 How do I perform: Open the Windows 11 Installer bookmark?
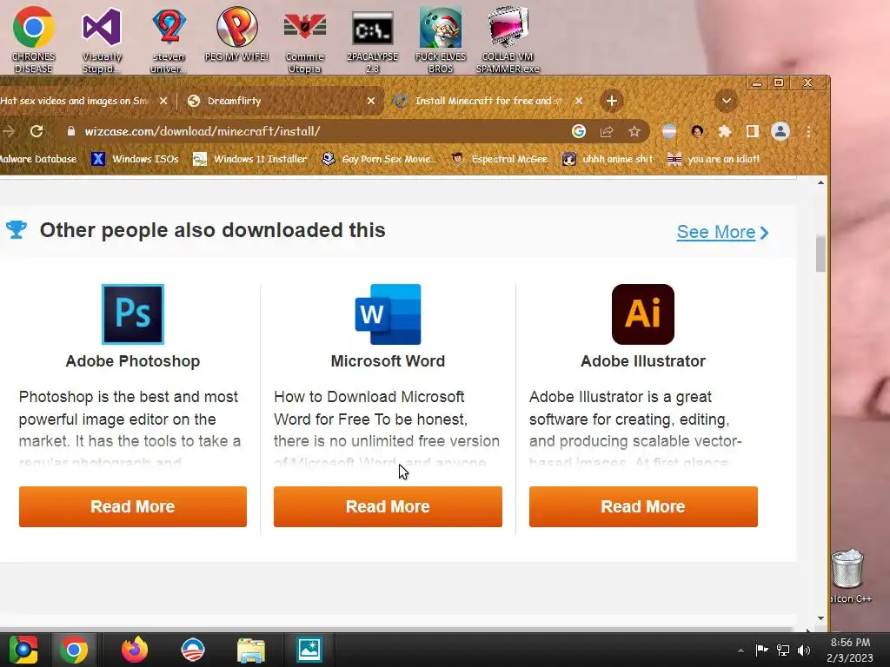click(x=250, y=160)
